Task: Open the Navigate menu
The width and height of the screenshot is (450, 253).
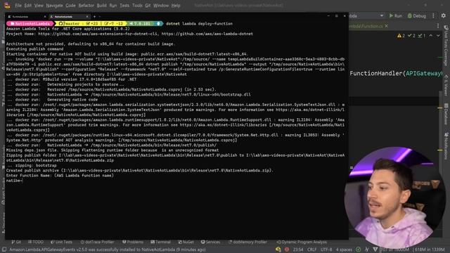Action: (x=54, y=6)
